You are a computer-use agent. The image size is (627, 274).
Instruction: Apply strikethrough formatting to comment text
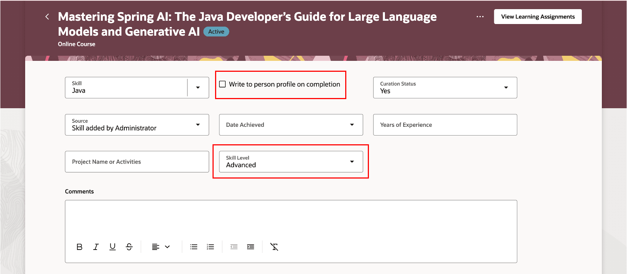pyautogui.click(x=129, y=247)
